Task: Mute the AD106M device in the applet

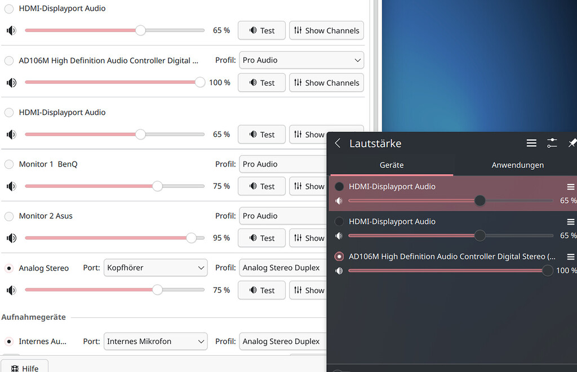Action: point(339,270)
